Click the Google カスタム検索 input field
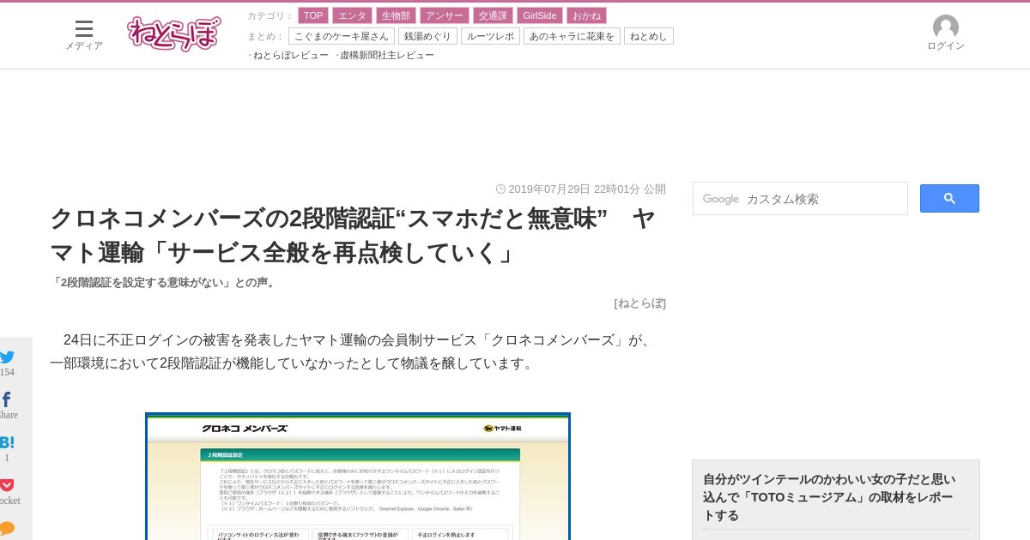 tap(800, 199)
